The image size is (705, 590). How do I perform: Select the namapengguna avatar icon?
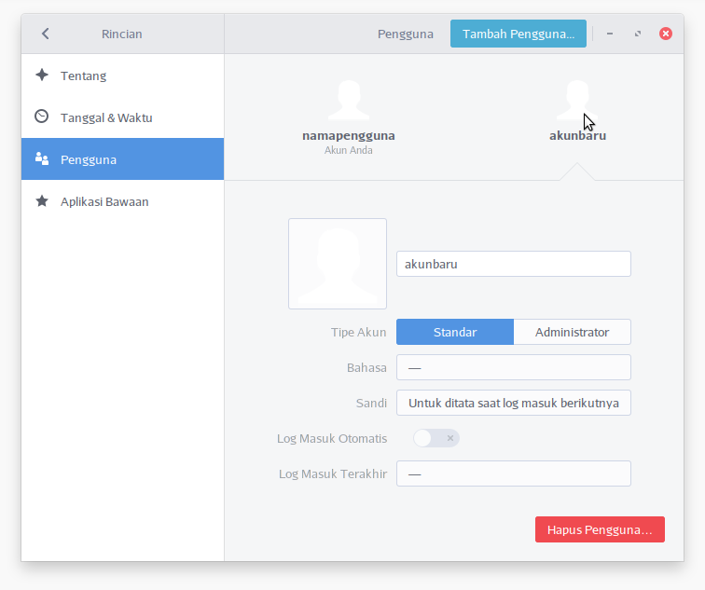tap(348, 100)
